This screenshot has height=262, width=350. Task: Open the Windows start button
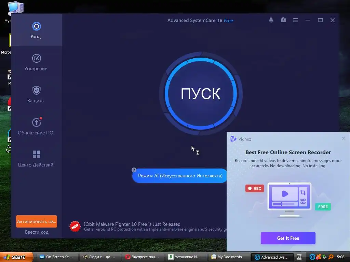pyautogui.click(x=16, y=257)
